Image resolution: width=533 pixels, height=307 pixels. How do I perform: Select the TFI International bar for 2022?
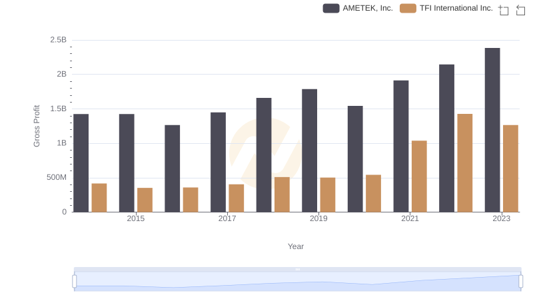click(465, 163)
